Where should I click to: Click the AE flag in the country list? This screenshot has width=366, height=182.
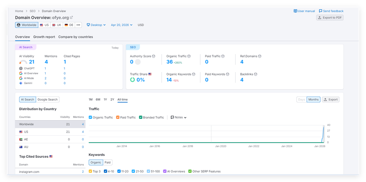click(x=21, y=139)
